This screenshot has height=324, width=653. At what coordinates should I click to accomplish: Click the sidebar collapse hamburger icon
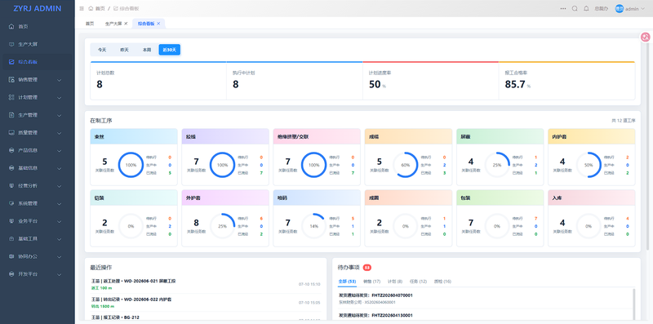pyautogui.click(x=82, y=8)
